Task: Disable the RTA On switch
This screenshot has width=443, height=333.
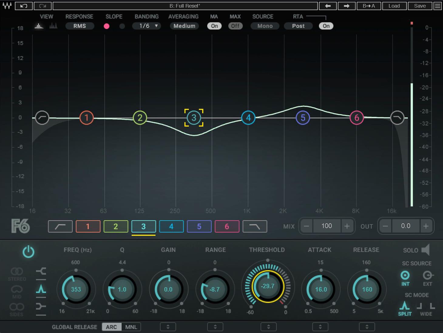Action: (326, 26)
